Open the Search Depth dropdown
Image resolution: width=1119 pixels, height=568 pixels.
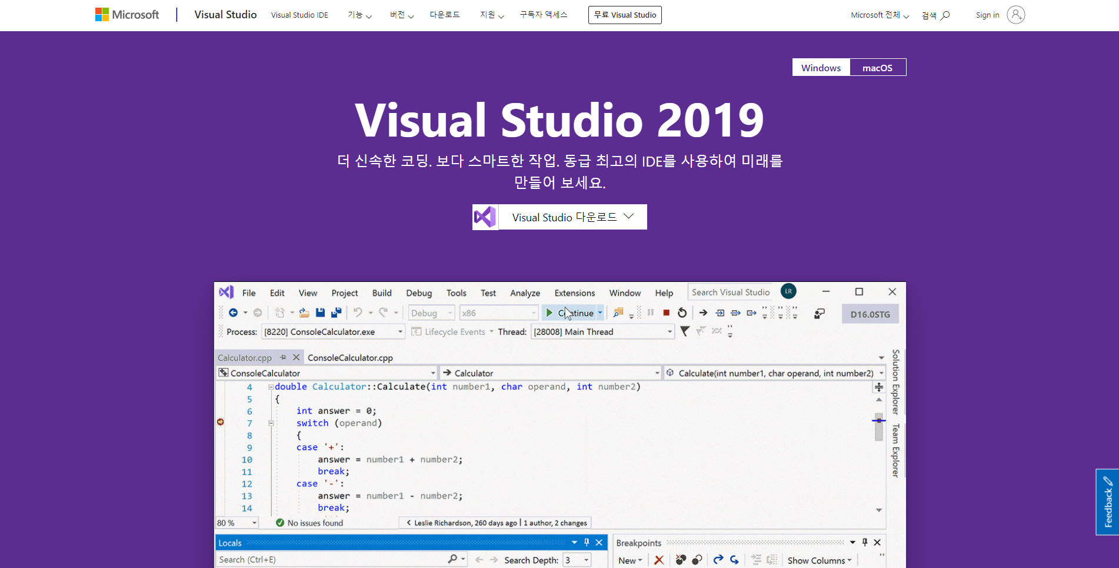[x=577, y=560]
